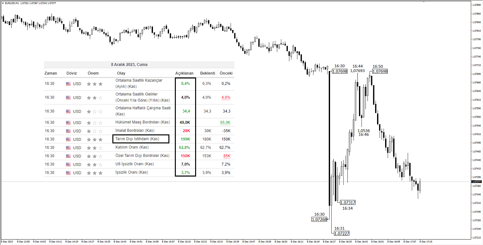Open the İşsizlik Oranı (Kas) event
The height and width of the screenshot is (245, 483).
[x=132, y=172]
